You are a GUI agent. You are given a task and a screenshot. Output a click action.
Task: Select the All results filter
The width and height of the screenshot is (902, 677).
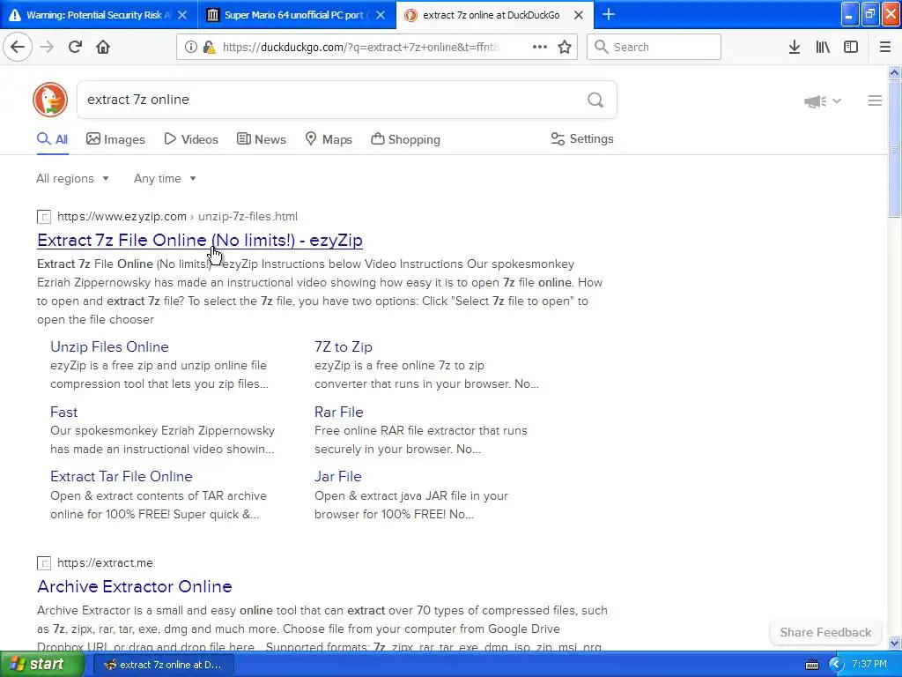(x=52, y=139)
